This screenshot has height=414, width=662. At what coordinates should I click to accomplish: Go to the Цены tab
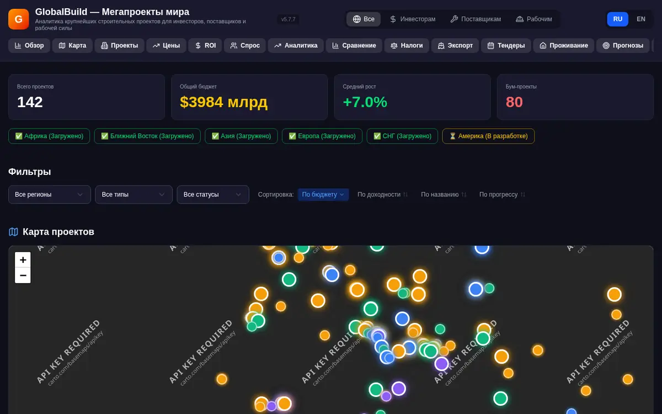[x=167, y=45]
